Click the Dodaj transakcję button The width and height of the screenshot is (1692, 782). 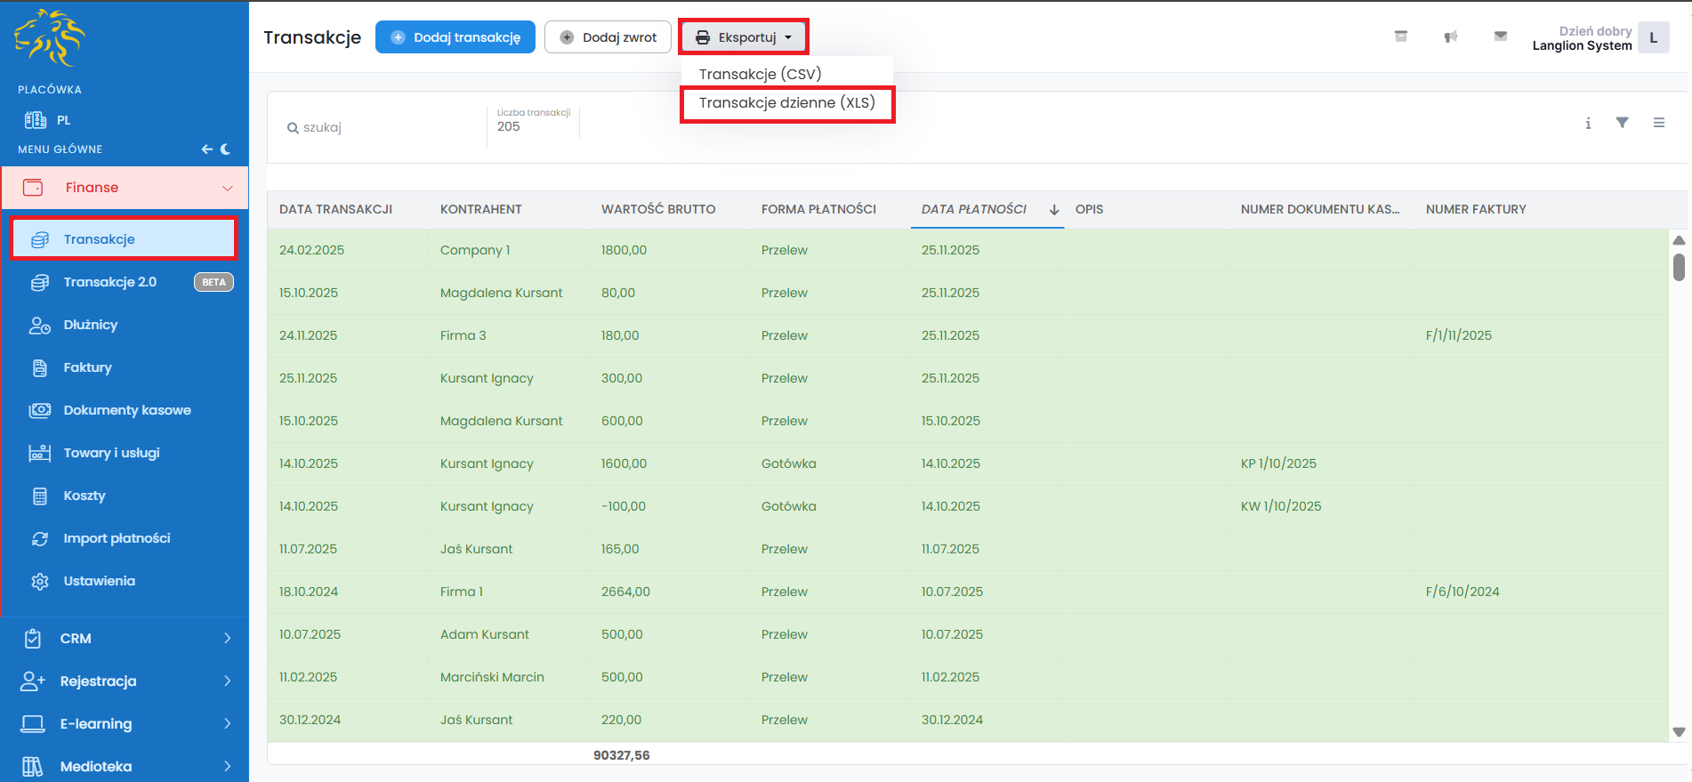pyautogui.click(x=455, y=37)
